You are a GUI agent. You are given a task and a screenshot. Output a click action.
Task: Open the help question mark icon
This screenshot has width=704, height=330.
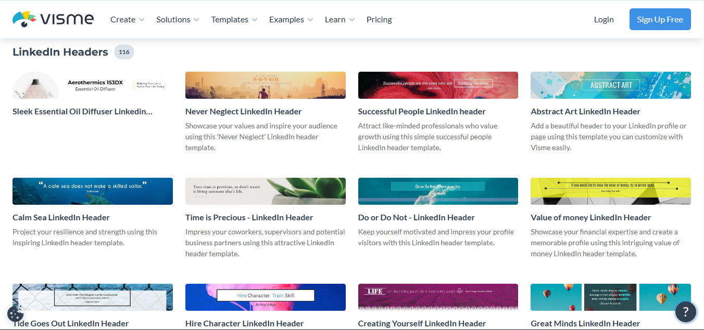point(685,312)
